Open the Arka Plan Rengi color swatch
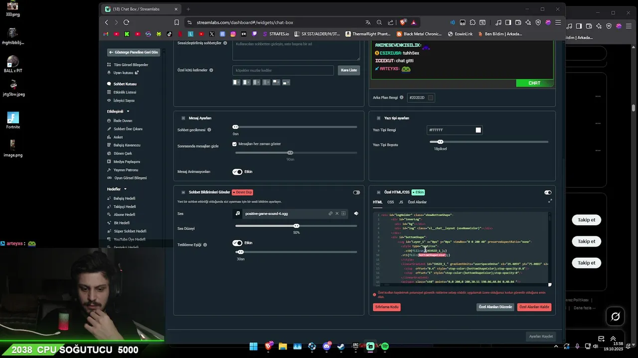The image size is (638, 358). point(431,97)
